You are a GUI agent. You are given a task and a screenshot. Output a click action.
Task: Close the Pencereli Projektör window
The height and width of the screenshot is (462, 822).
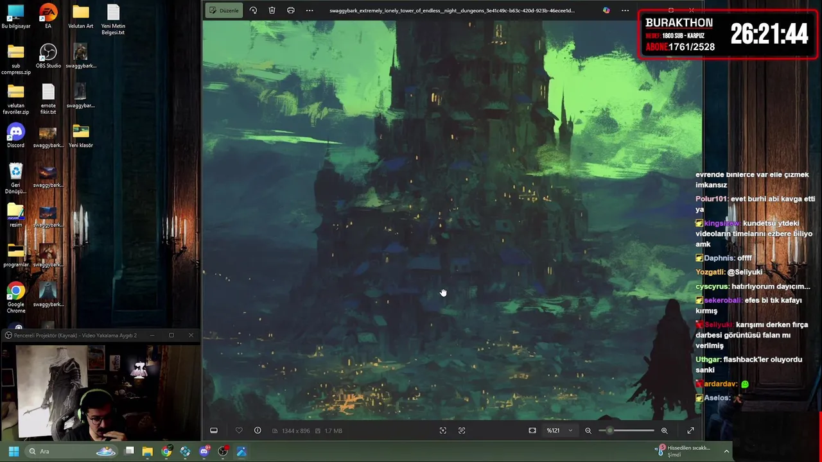tap(191, 335)
